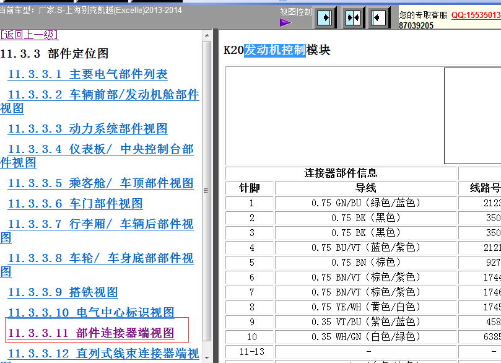Open 11.3.3.1 主要电气部件列表
The width and height of the screenshot is (501, 363).
87,74
